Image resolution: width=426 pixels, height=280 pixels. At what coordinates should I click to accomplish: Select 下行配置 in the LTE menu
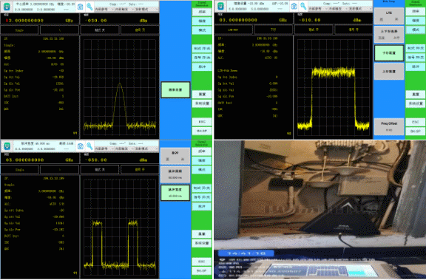pyautogui.click(x=389, y=53)
